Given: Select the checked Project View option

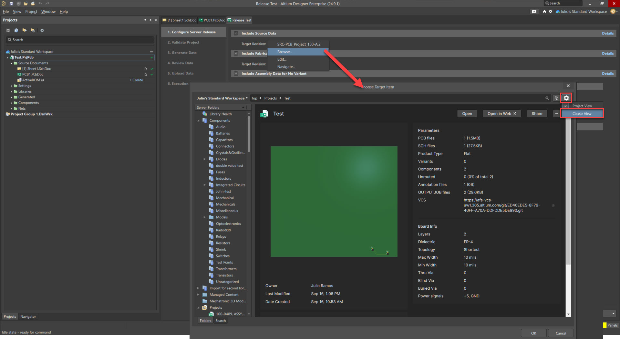Looking at the screenshot, I should pyautogui.click(x=582, y=106).
